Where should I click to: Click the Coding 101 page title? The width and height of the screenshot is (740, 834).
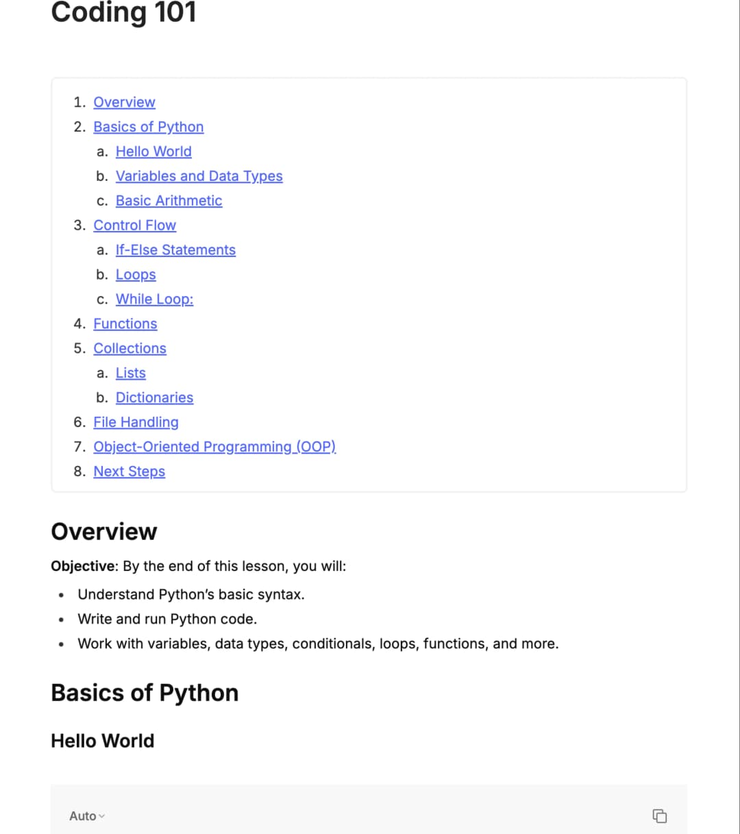click(123, 12)
